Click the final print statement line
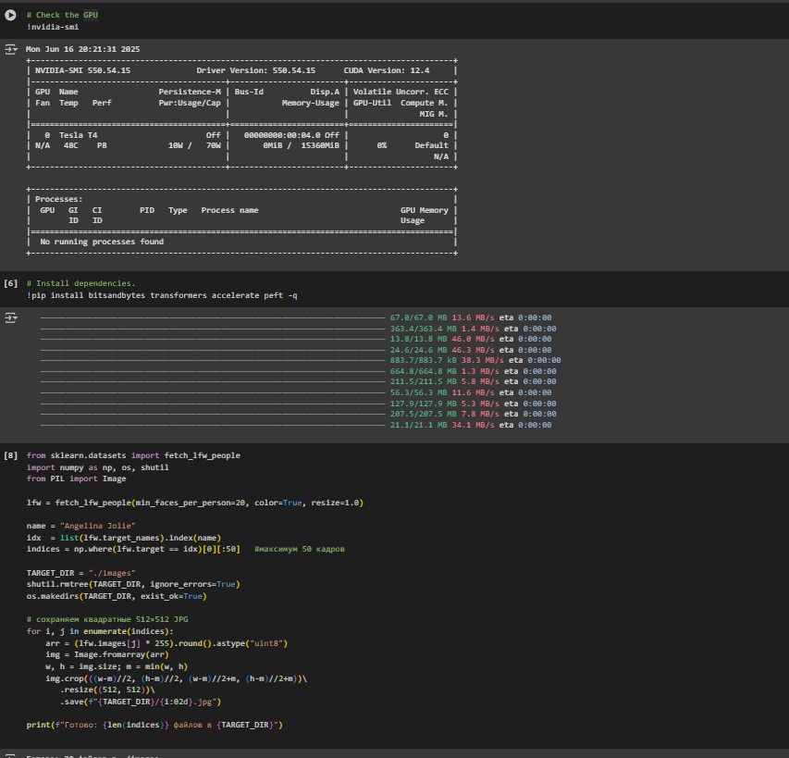The height and width of the screenshot is (758, 789). coord(154,724)
